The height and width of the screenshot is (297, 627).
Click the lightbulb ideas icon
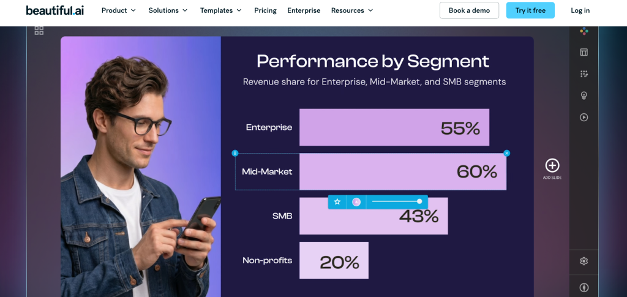pyautogui.click(x=584, y=96)
